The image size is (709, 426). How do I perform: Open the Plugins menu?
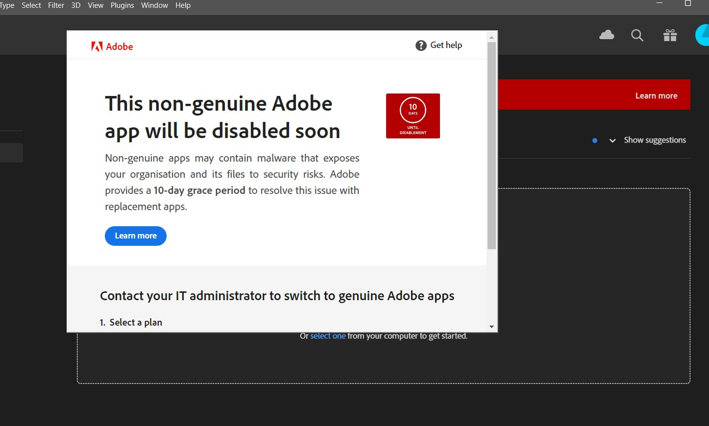(122, 5)
